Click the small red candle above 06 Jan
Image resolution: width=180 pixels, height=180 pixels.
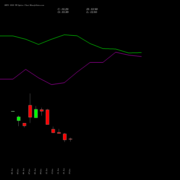pyautogui.click(x=24, y=125)
